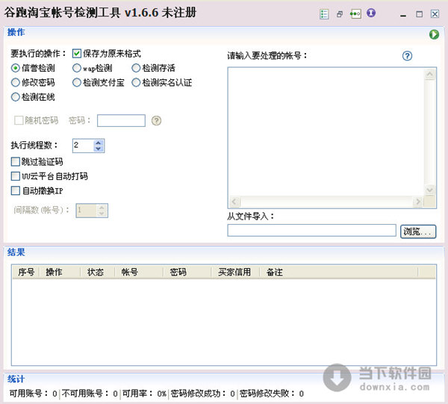Toggle 保存为原来格式 checkbox
Screen dimensions: 448x404
tap(77, 54)
